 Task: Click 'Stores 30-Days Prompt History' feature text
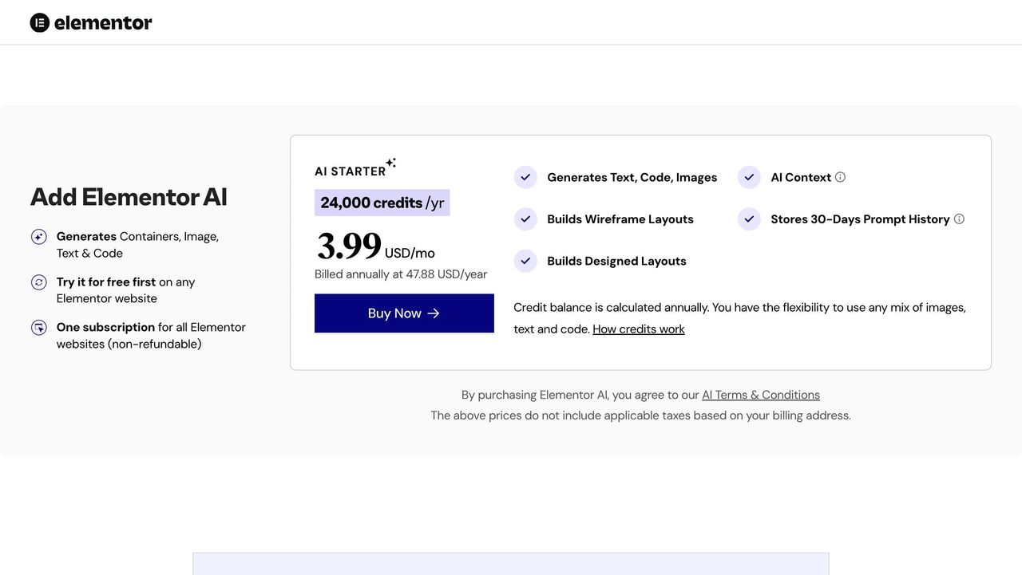click(x=860, y=219)
